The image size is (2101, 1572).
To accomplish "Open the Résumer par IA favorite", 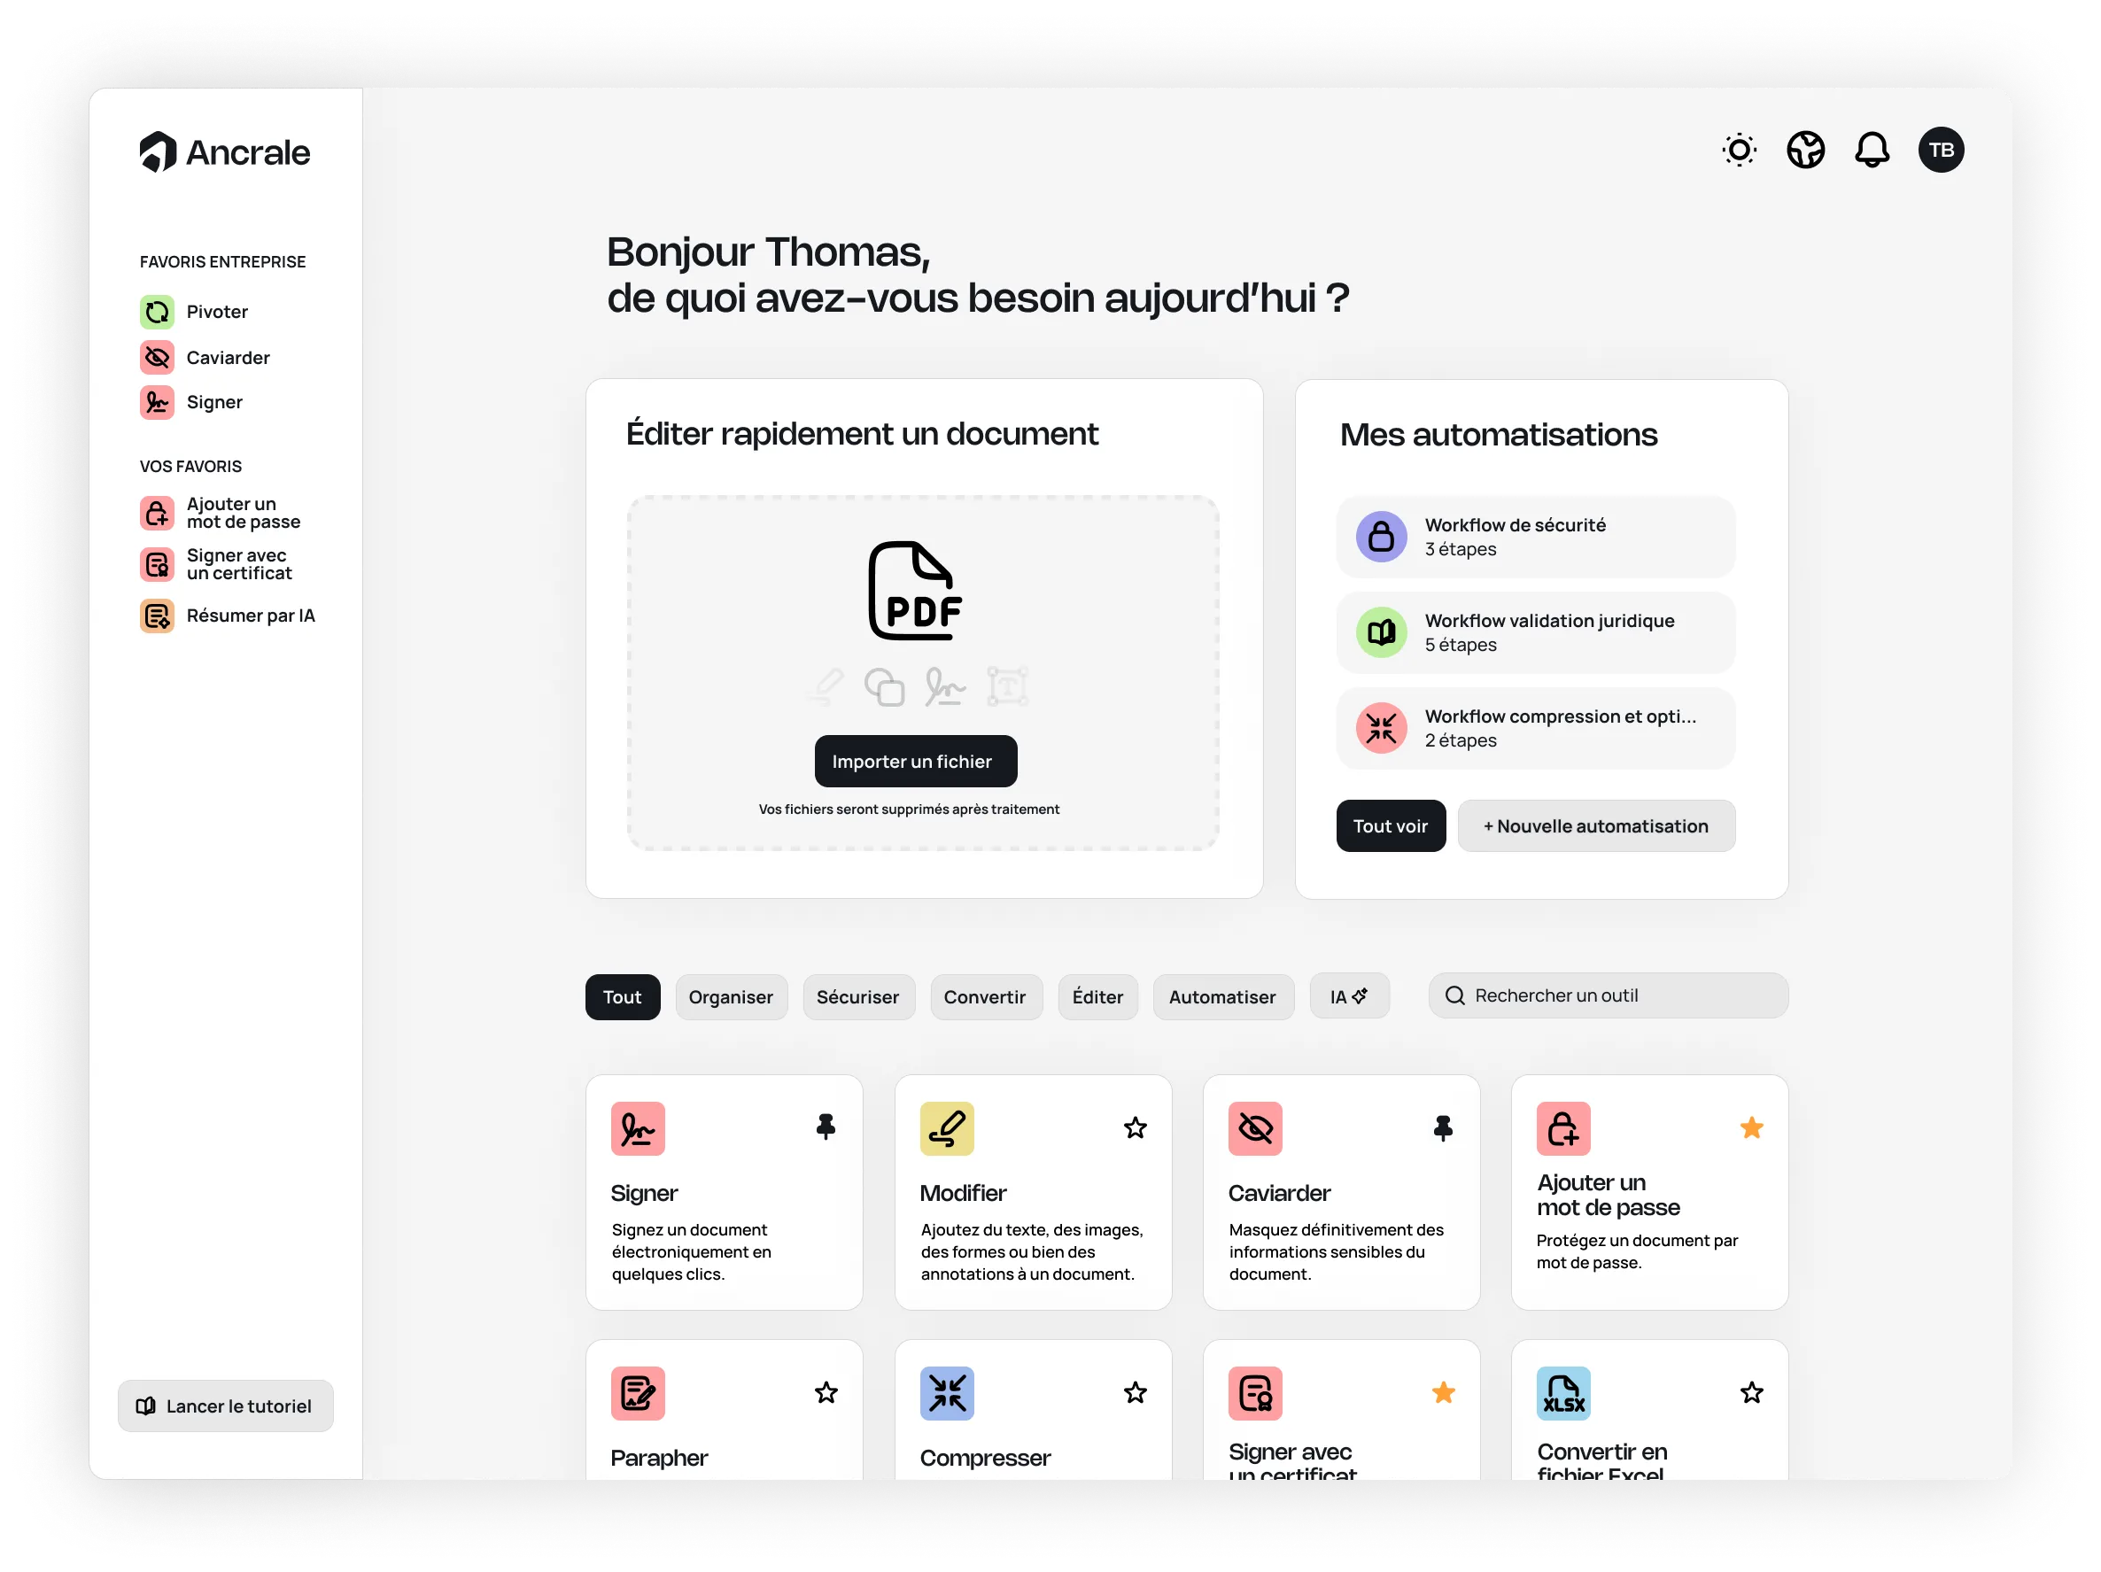I will [250, 616].
